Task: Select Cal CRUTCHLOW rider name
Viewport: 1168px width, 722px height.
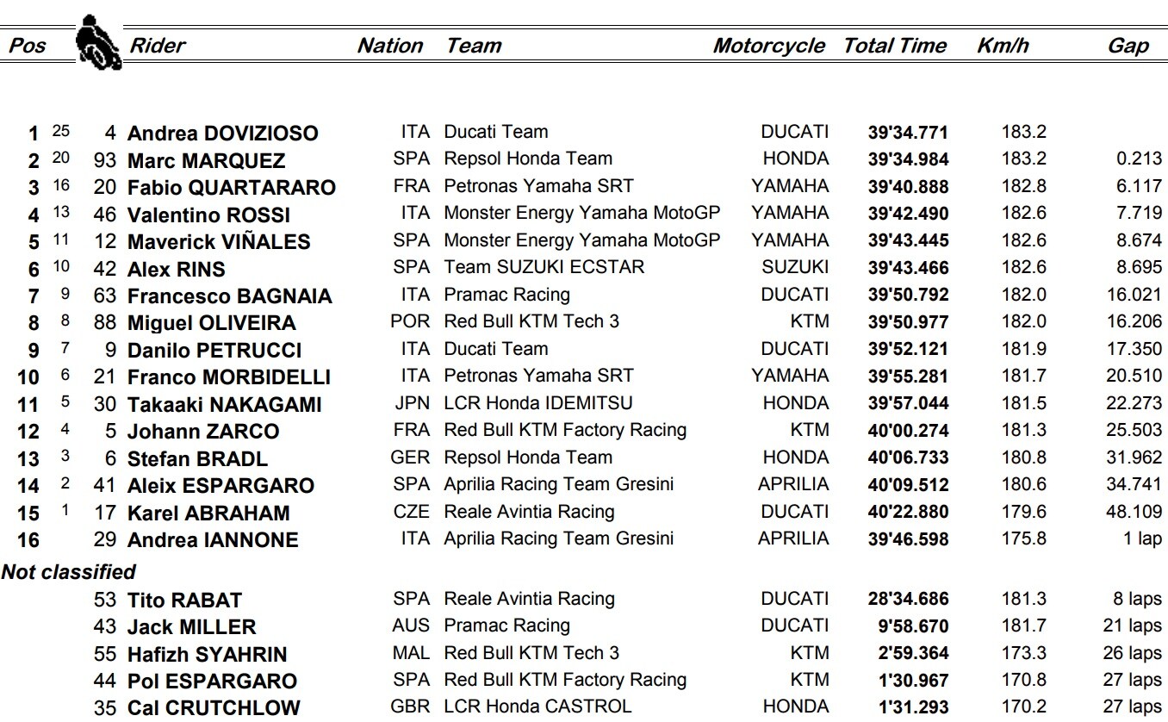Action: [x=214, y=708]
